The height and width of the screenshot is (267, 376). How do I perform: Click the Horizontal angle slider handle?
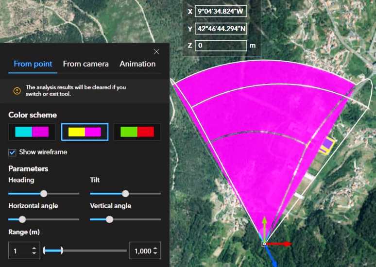(22, 219)
